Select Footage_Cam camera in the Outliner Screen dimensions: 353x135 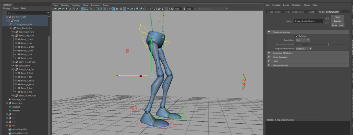19,99
